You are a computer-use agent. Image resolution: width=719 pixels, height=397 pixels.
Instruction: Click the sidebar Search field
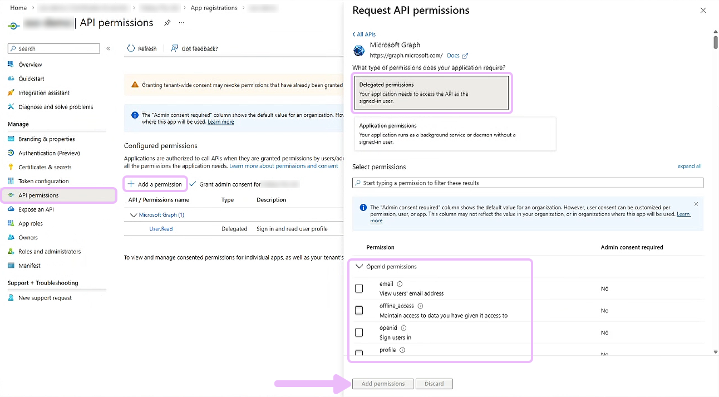[54, 48]
